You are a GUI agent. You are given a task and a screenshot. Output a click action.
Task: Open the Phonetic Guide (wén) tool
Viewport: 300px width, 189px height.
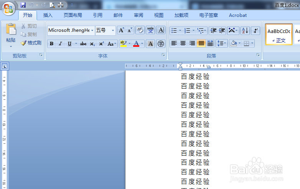(150, 30)
